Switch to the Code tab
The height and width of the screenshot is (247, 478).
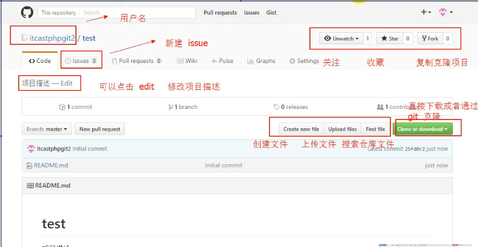pos(40,61)
